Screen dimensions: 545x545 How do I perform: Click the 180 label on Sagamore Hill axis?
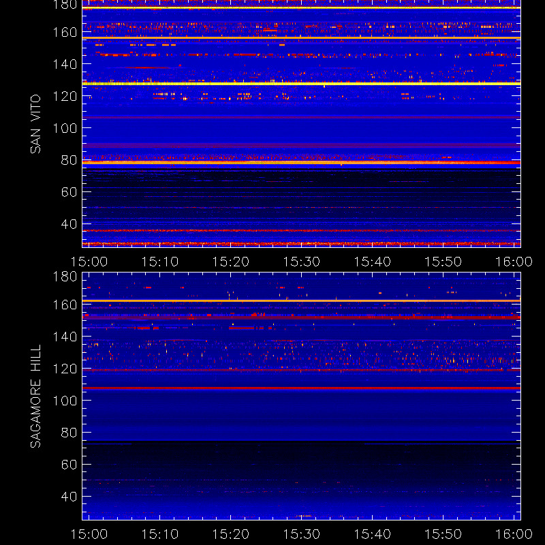click(65, 277)
